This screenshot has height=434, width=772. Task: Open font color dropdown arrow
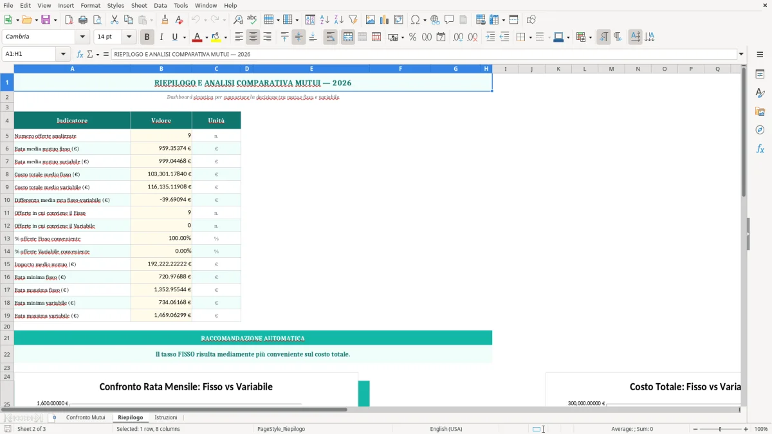pos(207,37)
